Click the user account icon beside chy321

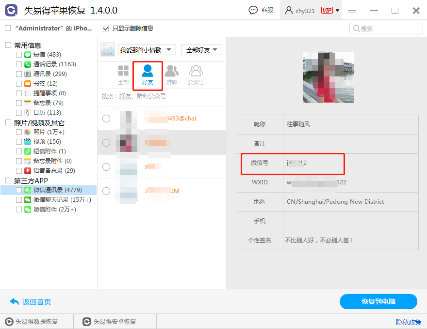(289, 10)
